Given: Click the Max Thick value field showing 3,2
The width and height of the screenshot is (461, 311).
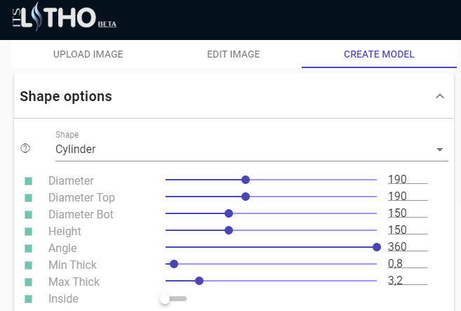Looking at the screenshot, I should [408, 280].
